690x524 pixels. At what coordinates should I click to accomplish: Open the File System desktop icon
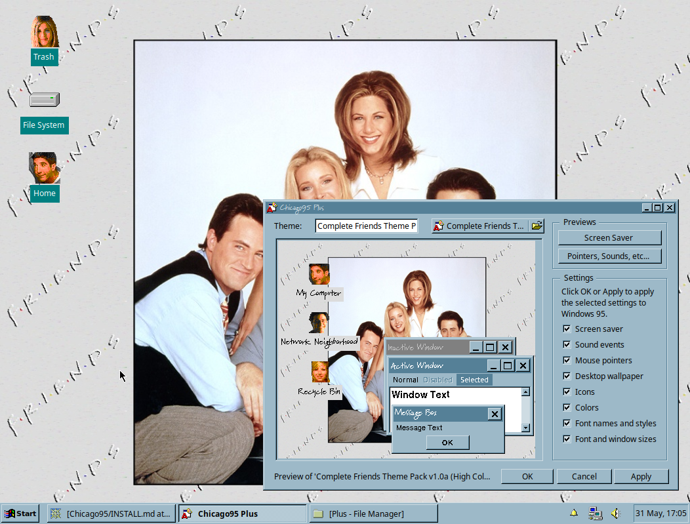click(44, 100)
